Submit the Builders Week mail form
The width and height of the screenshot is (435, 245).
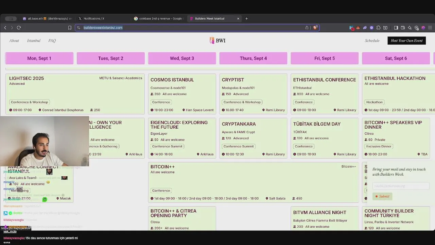pos(382,196)
